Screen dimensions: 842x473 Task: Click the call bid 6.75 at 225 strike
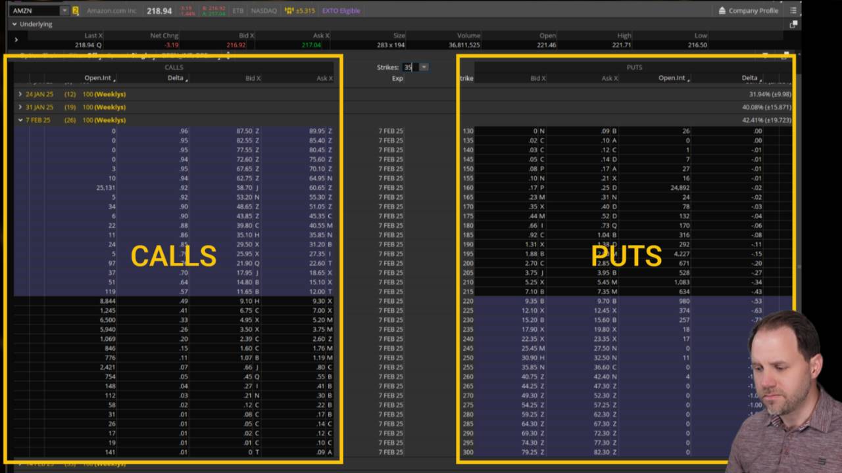(x=246, y=311)
